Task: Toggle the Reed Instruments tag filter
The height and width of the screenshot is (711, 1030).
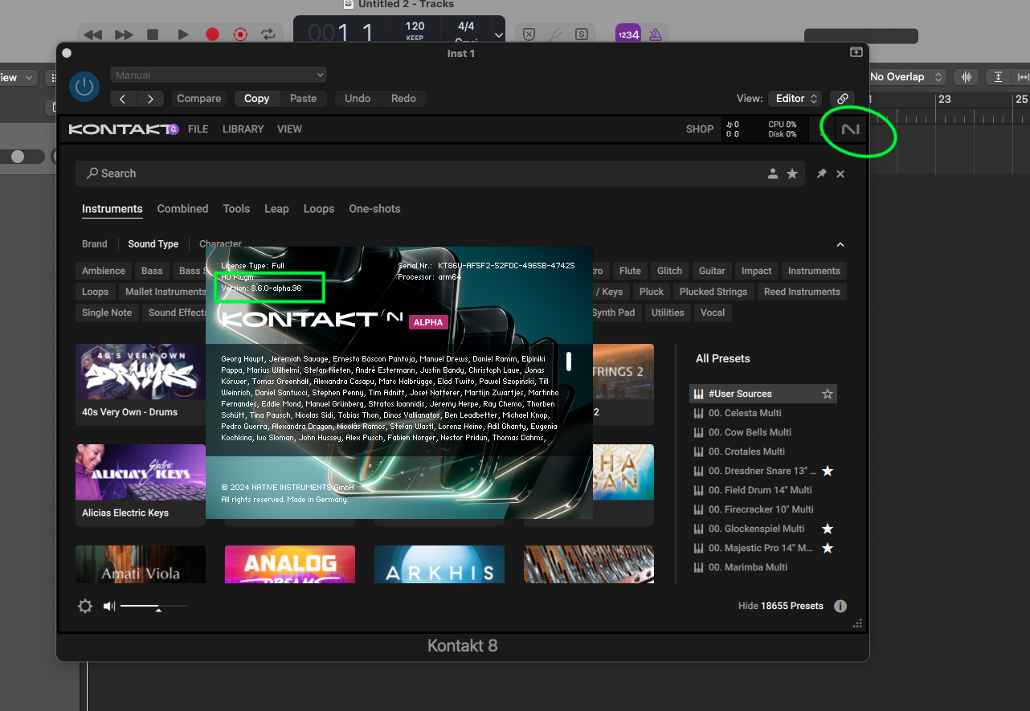Action: (802, 292)
